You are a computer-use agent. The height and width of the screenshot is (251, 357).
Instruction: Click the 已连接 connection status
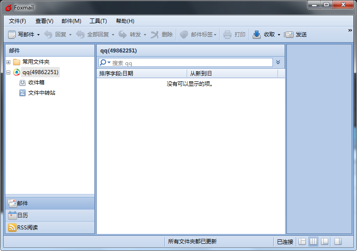coord(285,242)
